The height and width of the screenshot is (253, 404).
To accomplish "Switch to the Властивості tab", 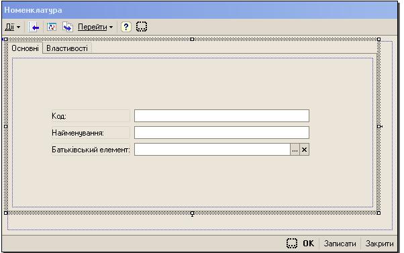I will [67, 48].
